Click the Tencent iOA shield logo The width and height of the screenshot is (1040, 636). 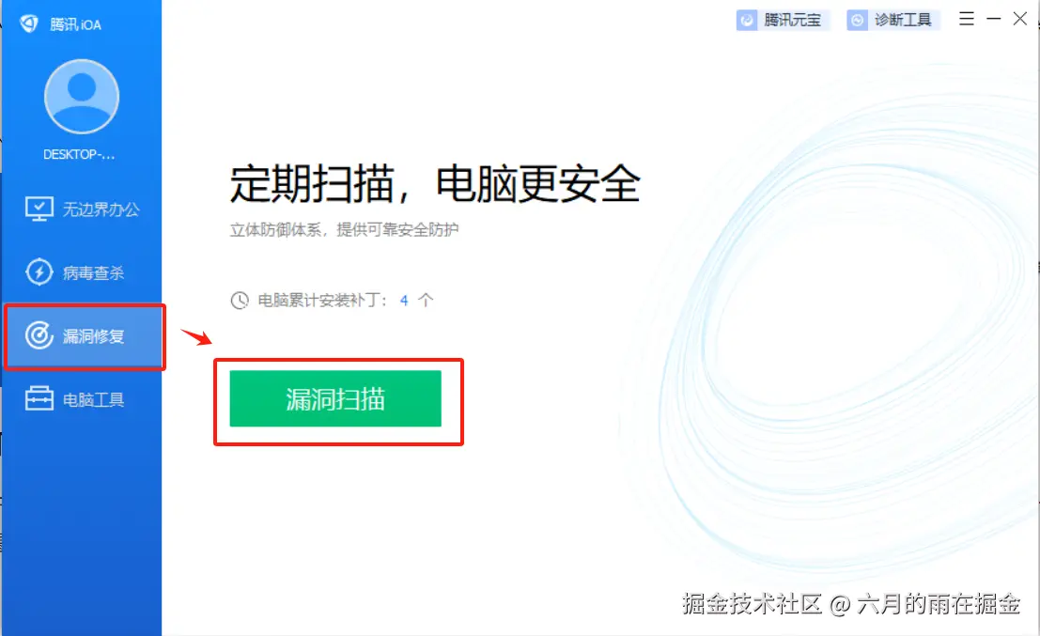pos(29,23)
